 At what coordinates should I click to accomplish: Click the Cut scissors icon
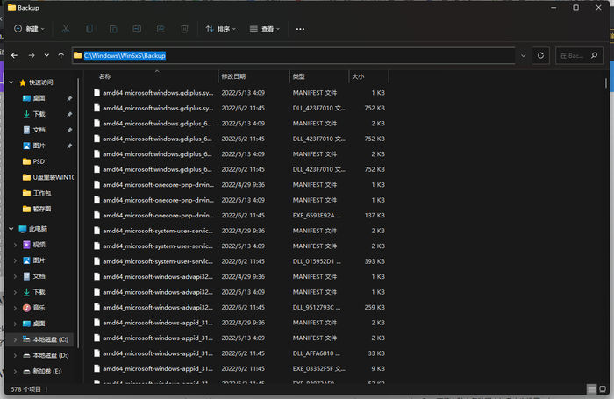point(66,29)
